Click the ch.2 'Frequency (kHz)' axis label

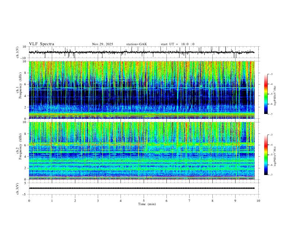(x=20, y=146)
